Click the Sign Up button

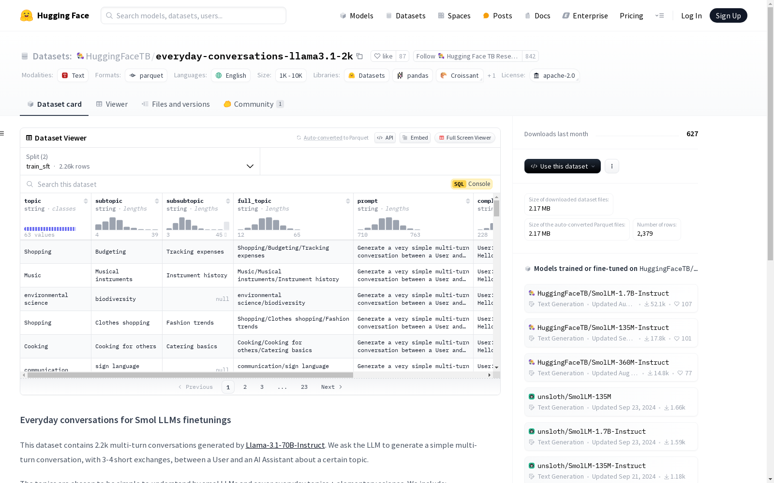[x=728, y=15]
